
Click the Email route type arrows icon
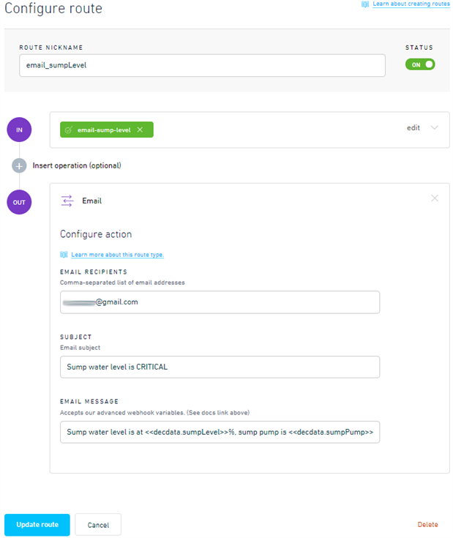tap(67, 200)
